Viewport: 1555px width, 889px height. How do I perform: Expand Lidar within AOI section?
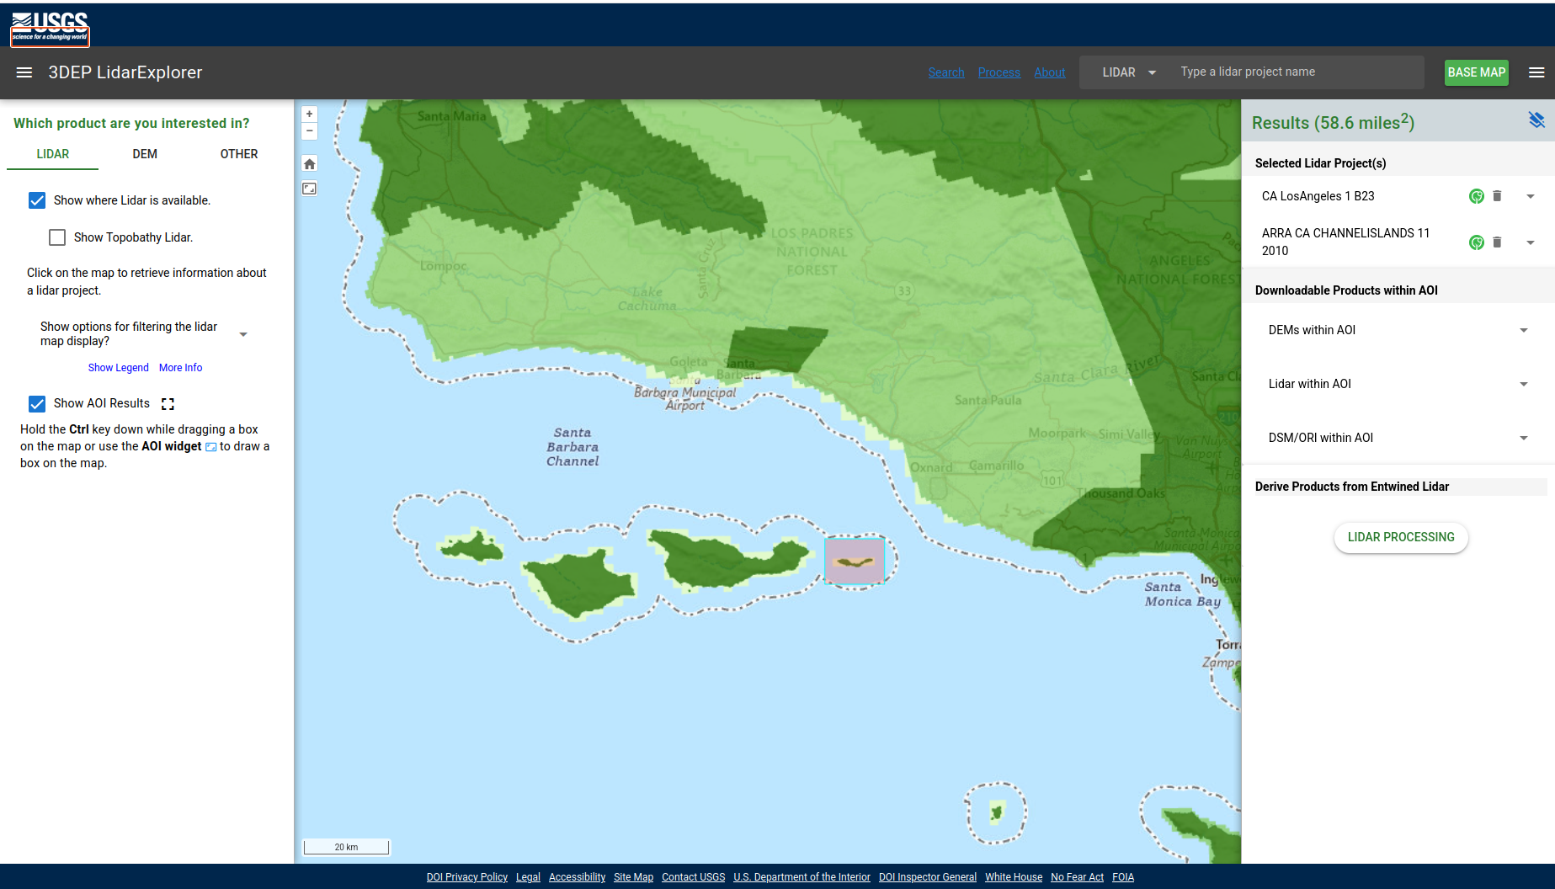[1398, 384]
